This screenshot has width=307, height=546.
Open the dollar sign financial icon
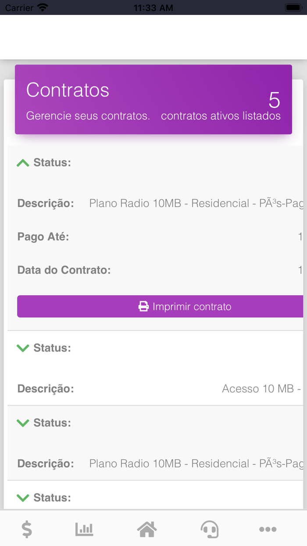(27, 529)
